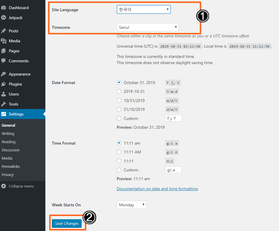Select the Custom date format radio
Viewport: 279px width, 231px height.
point(119,118)
